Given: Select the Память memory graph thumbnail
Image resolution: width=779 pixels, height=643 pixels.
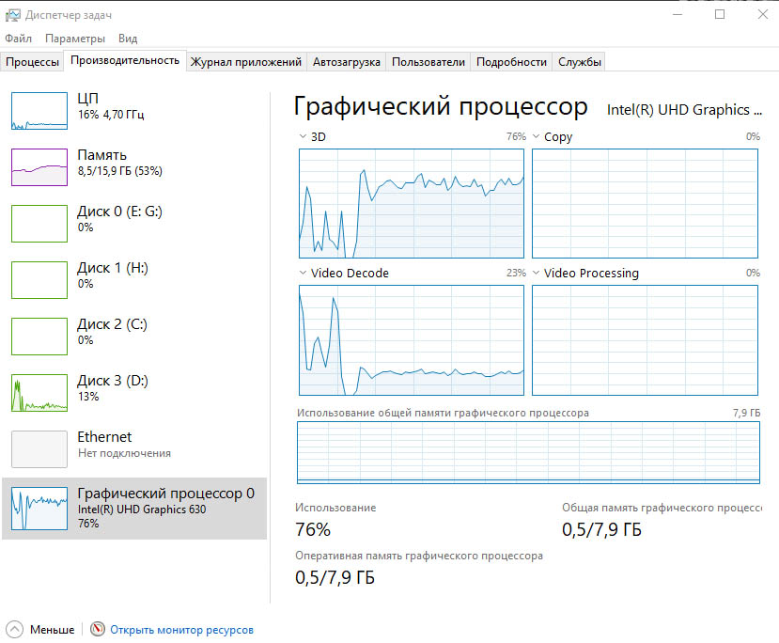Looking at the screenshot, I should (x=39, y=167).
